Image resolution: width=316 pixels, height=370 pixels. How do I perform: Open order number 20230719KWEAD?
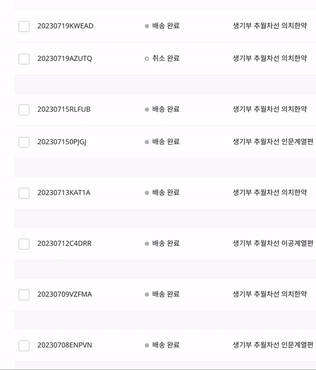tap(65, 26)
